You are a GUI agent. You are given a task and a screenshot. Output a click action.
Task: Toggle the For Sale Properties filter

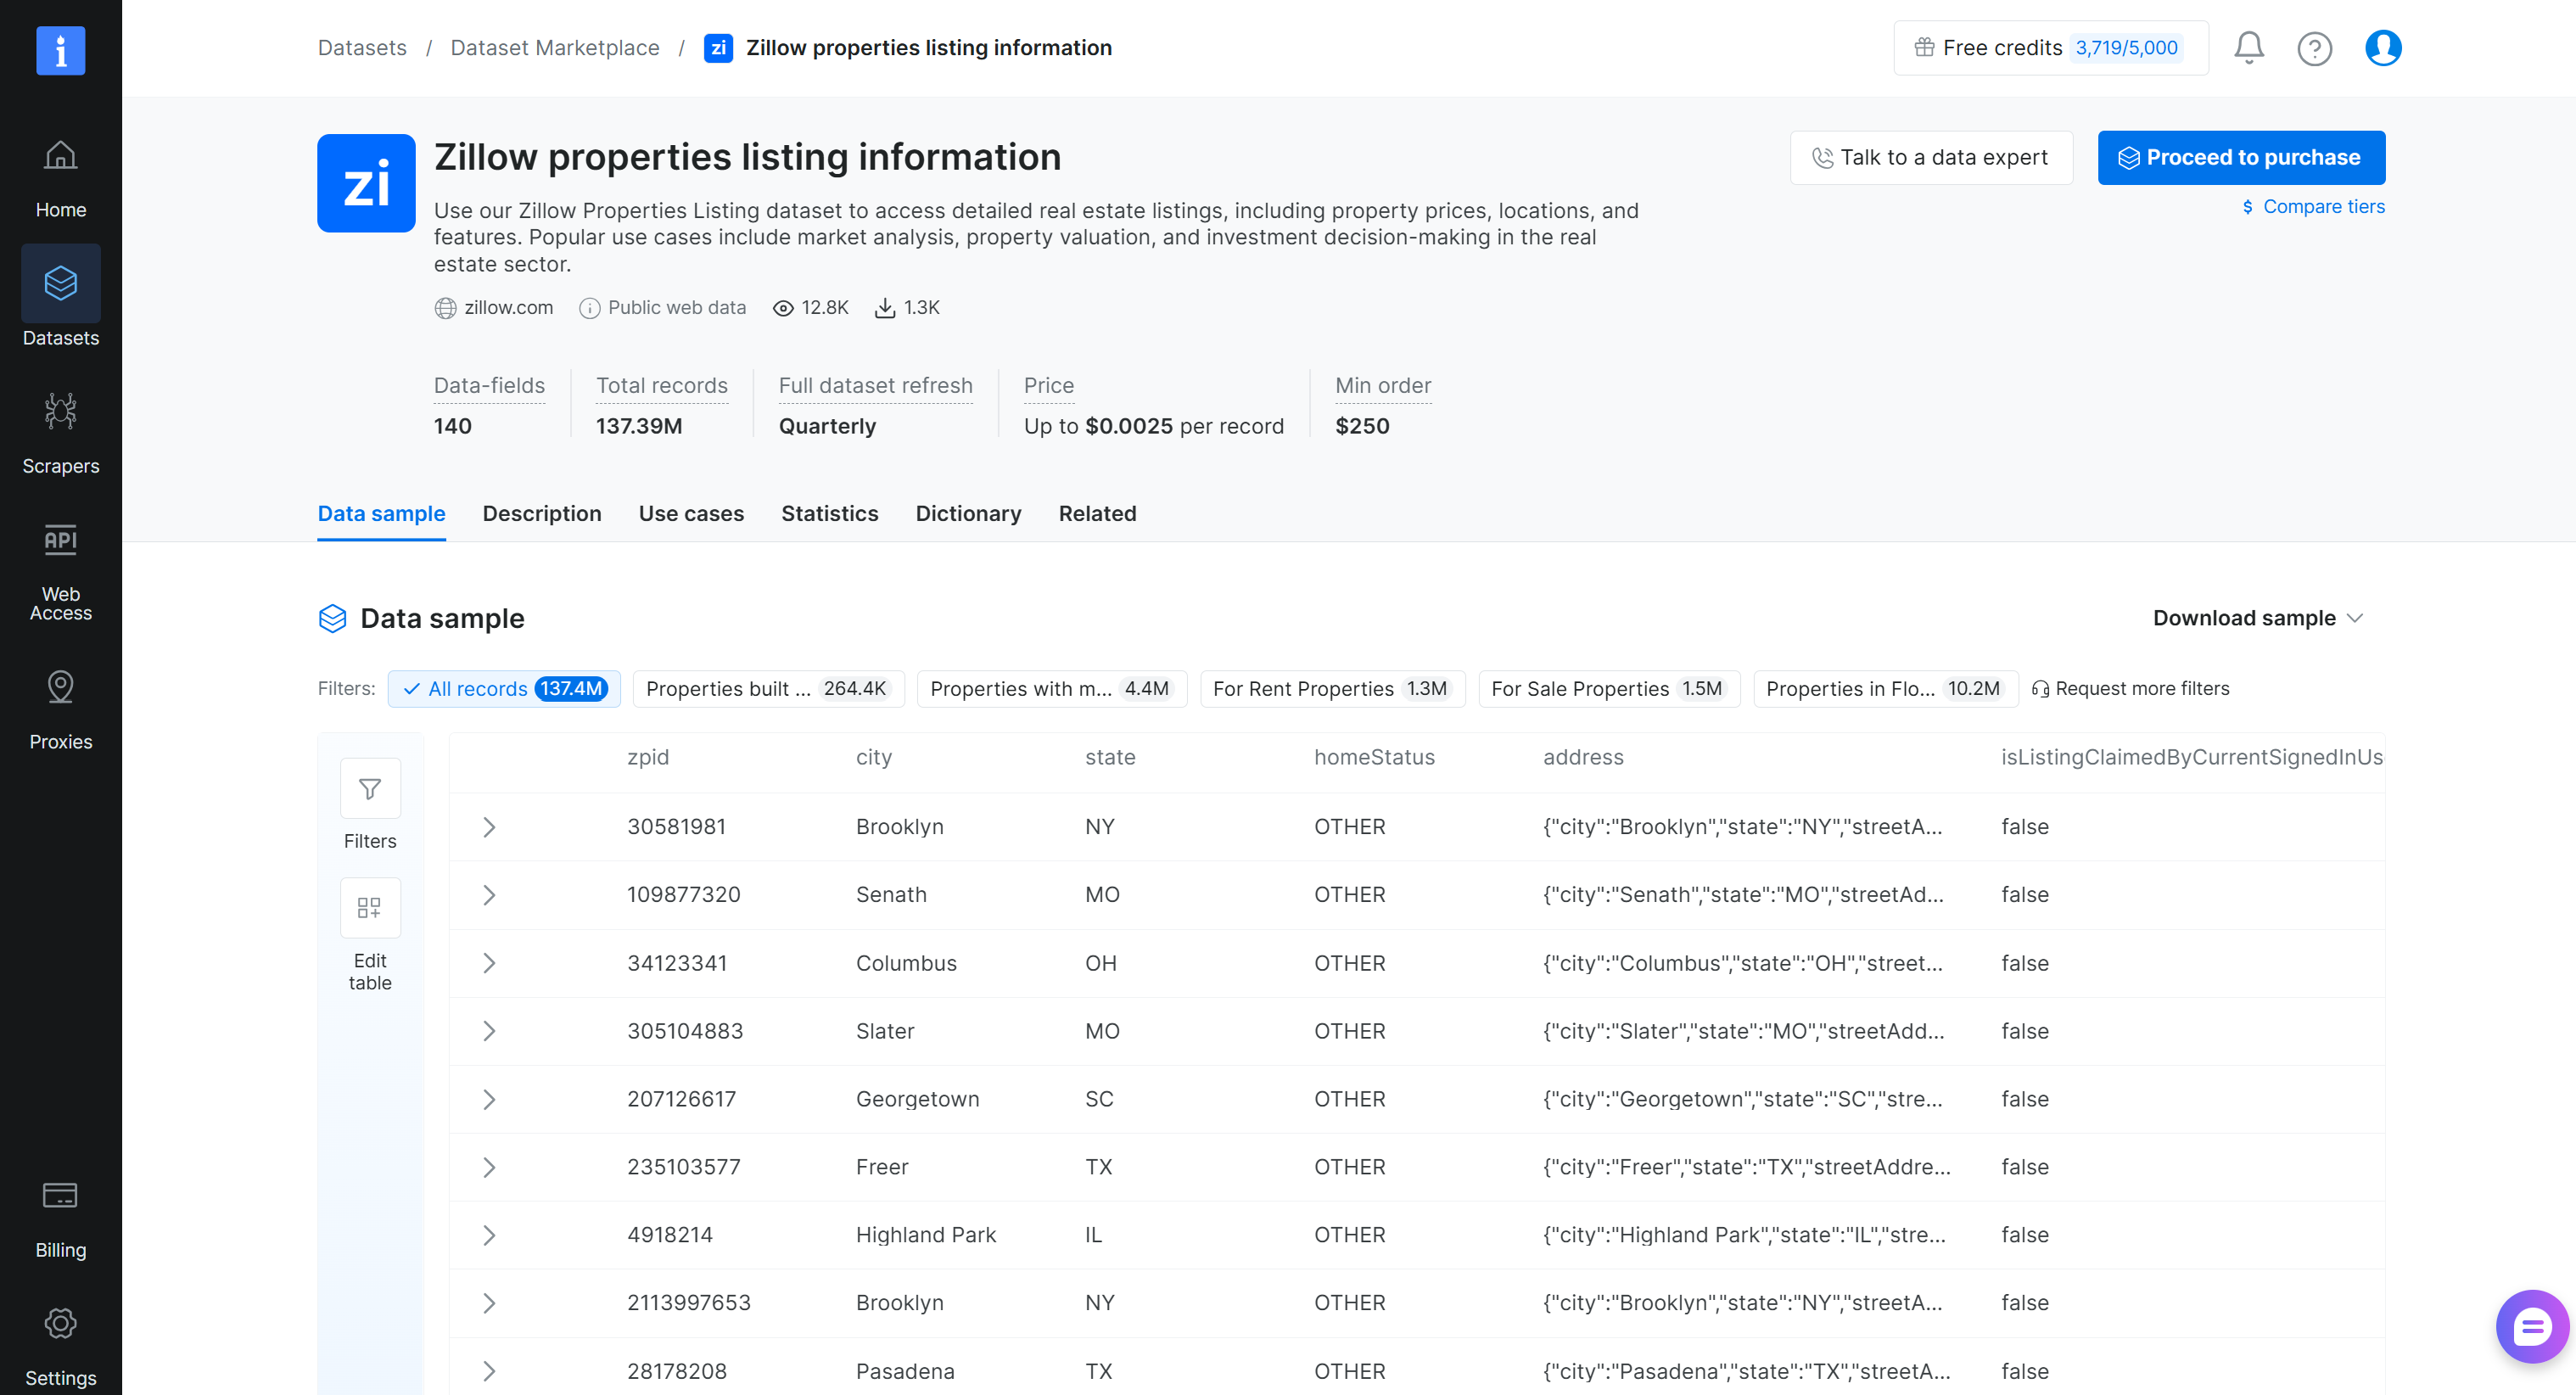(1609, 689)
